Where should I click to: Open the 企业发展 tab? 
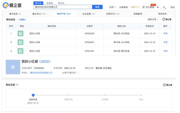89,14
